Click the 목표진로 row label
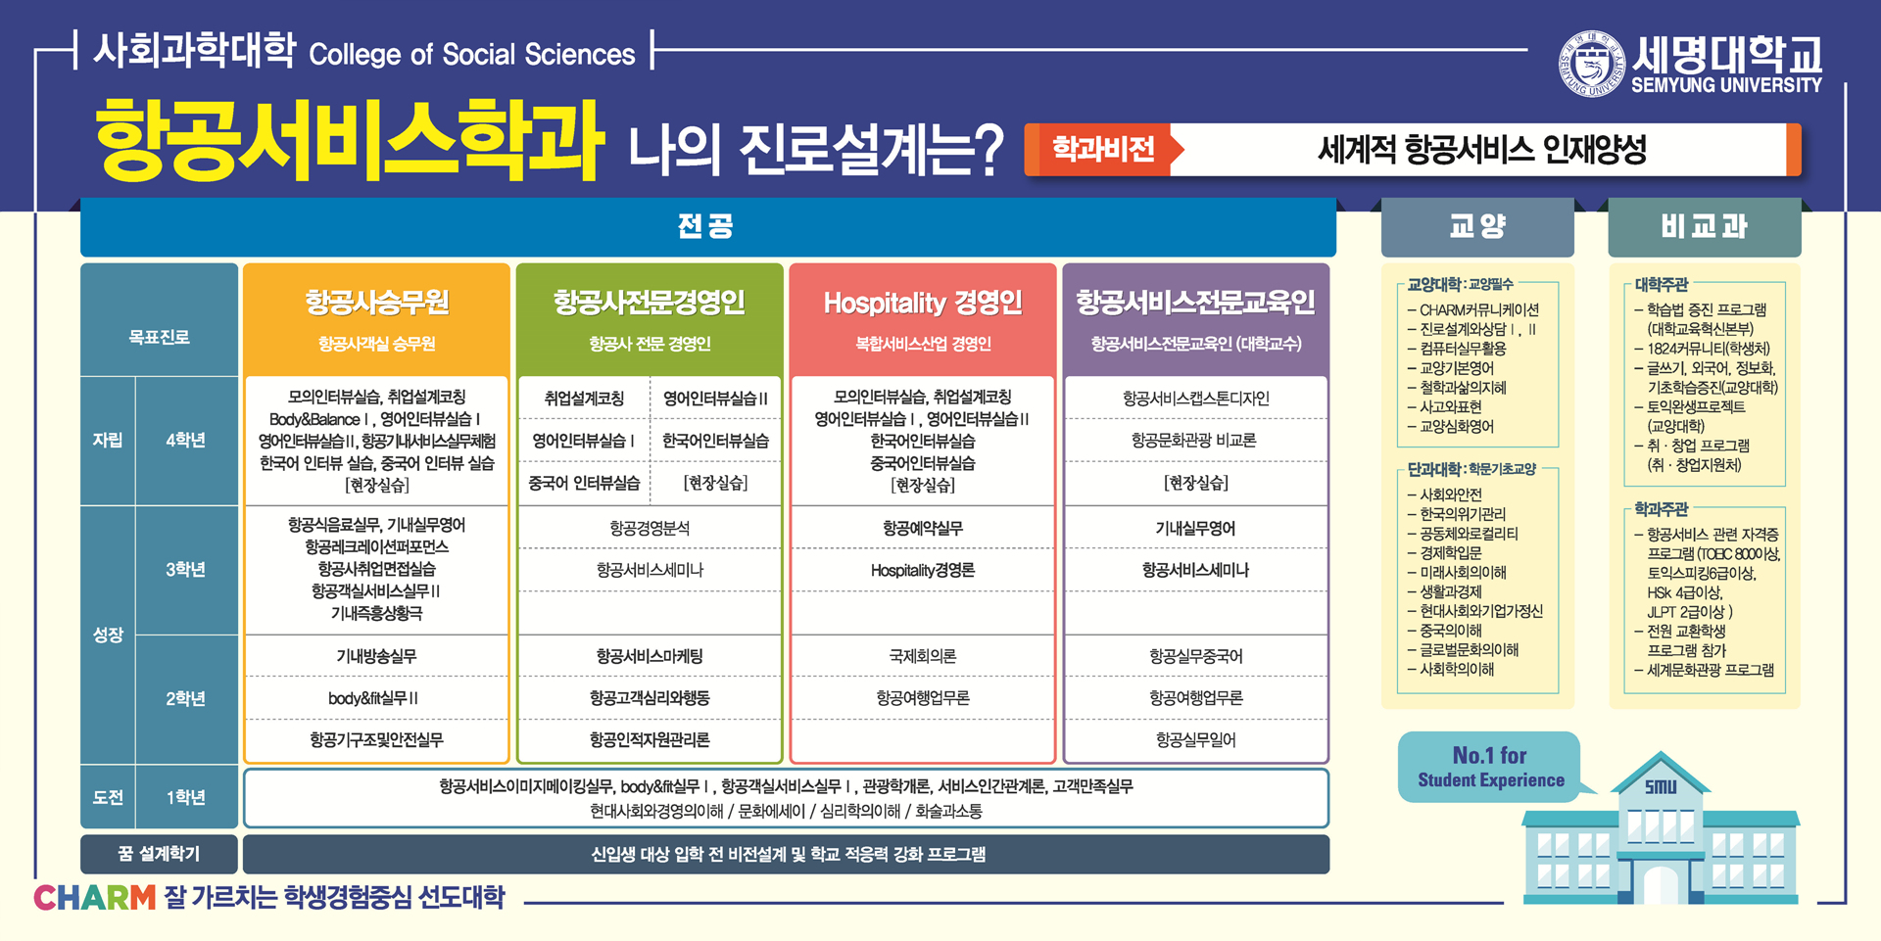1881x941 pixels. (x=159, y=337)
